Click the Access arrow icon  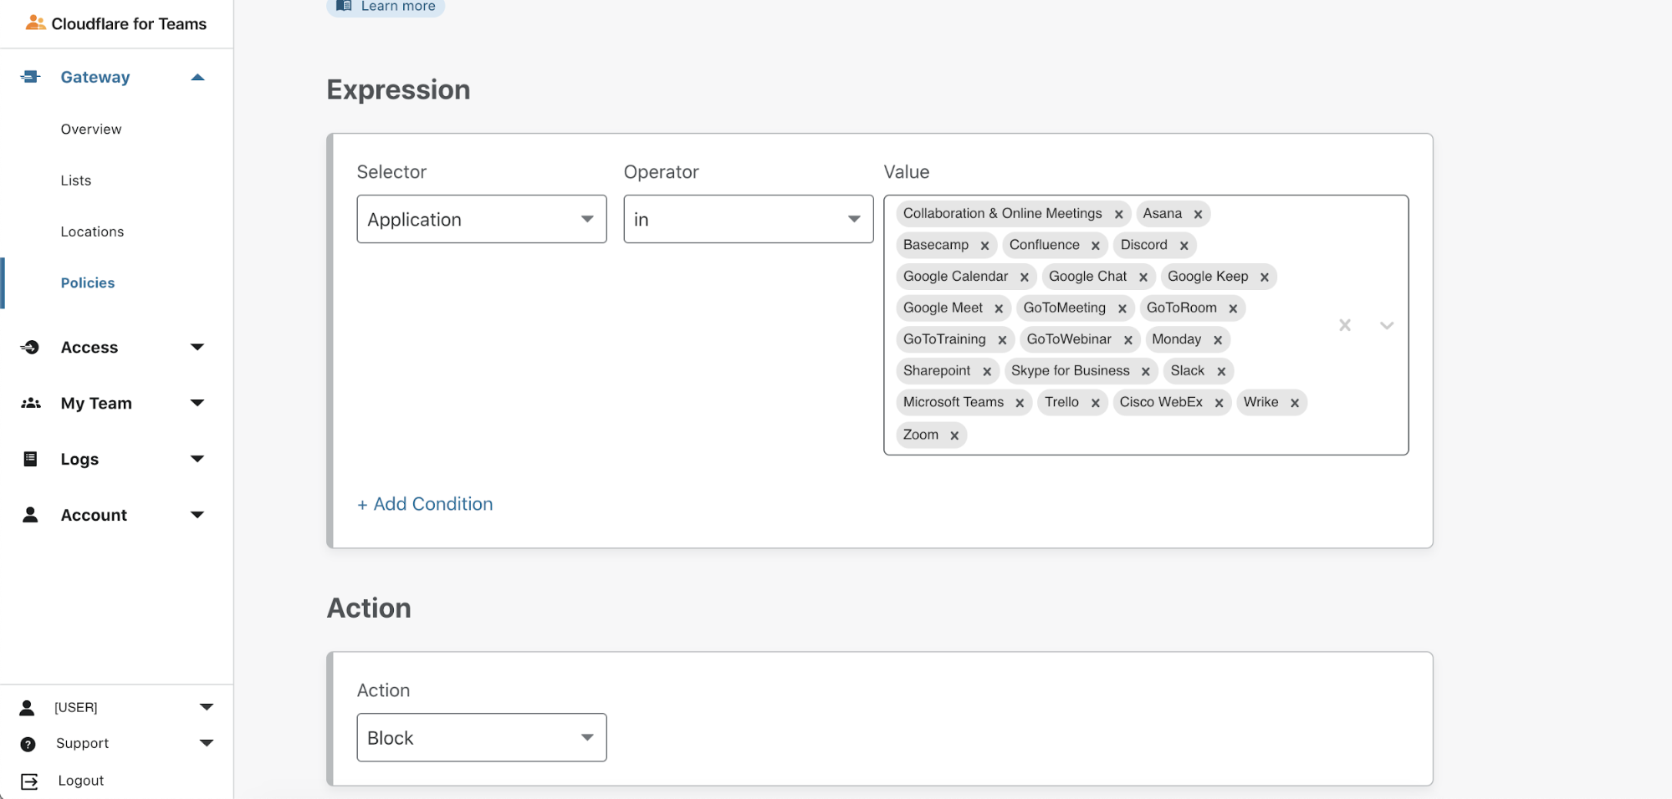point(31,347)
